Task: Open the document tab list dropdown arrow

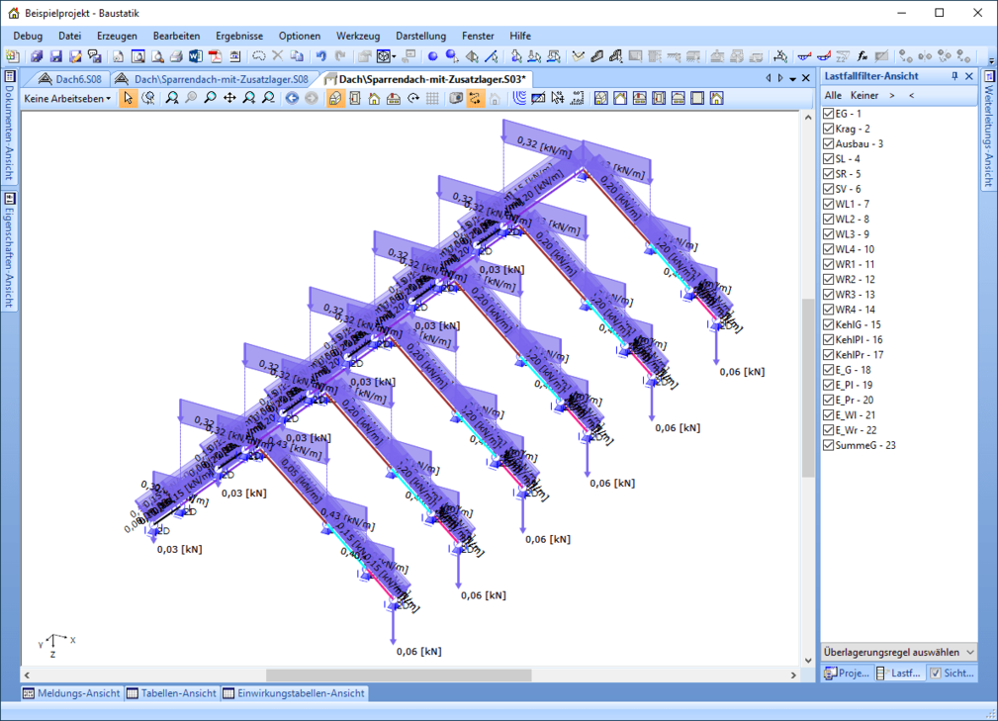Action: (x=793, y=78)
